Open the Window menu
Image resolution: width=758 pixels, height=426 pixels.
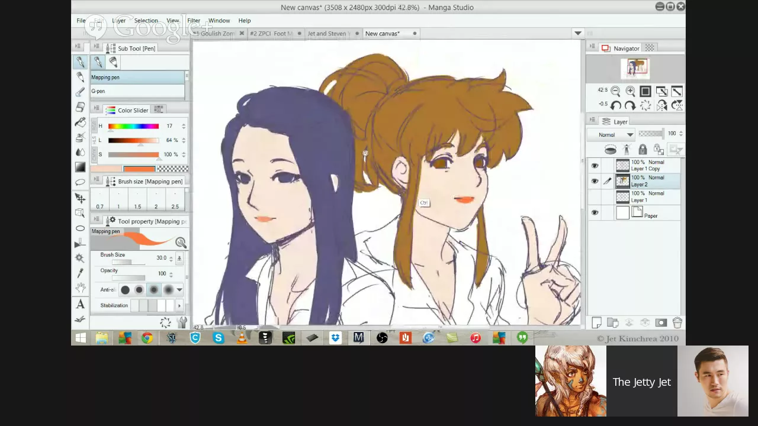(219, 21)
